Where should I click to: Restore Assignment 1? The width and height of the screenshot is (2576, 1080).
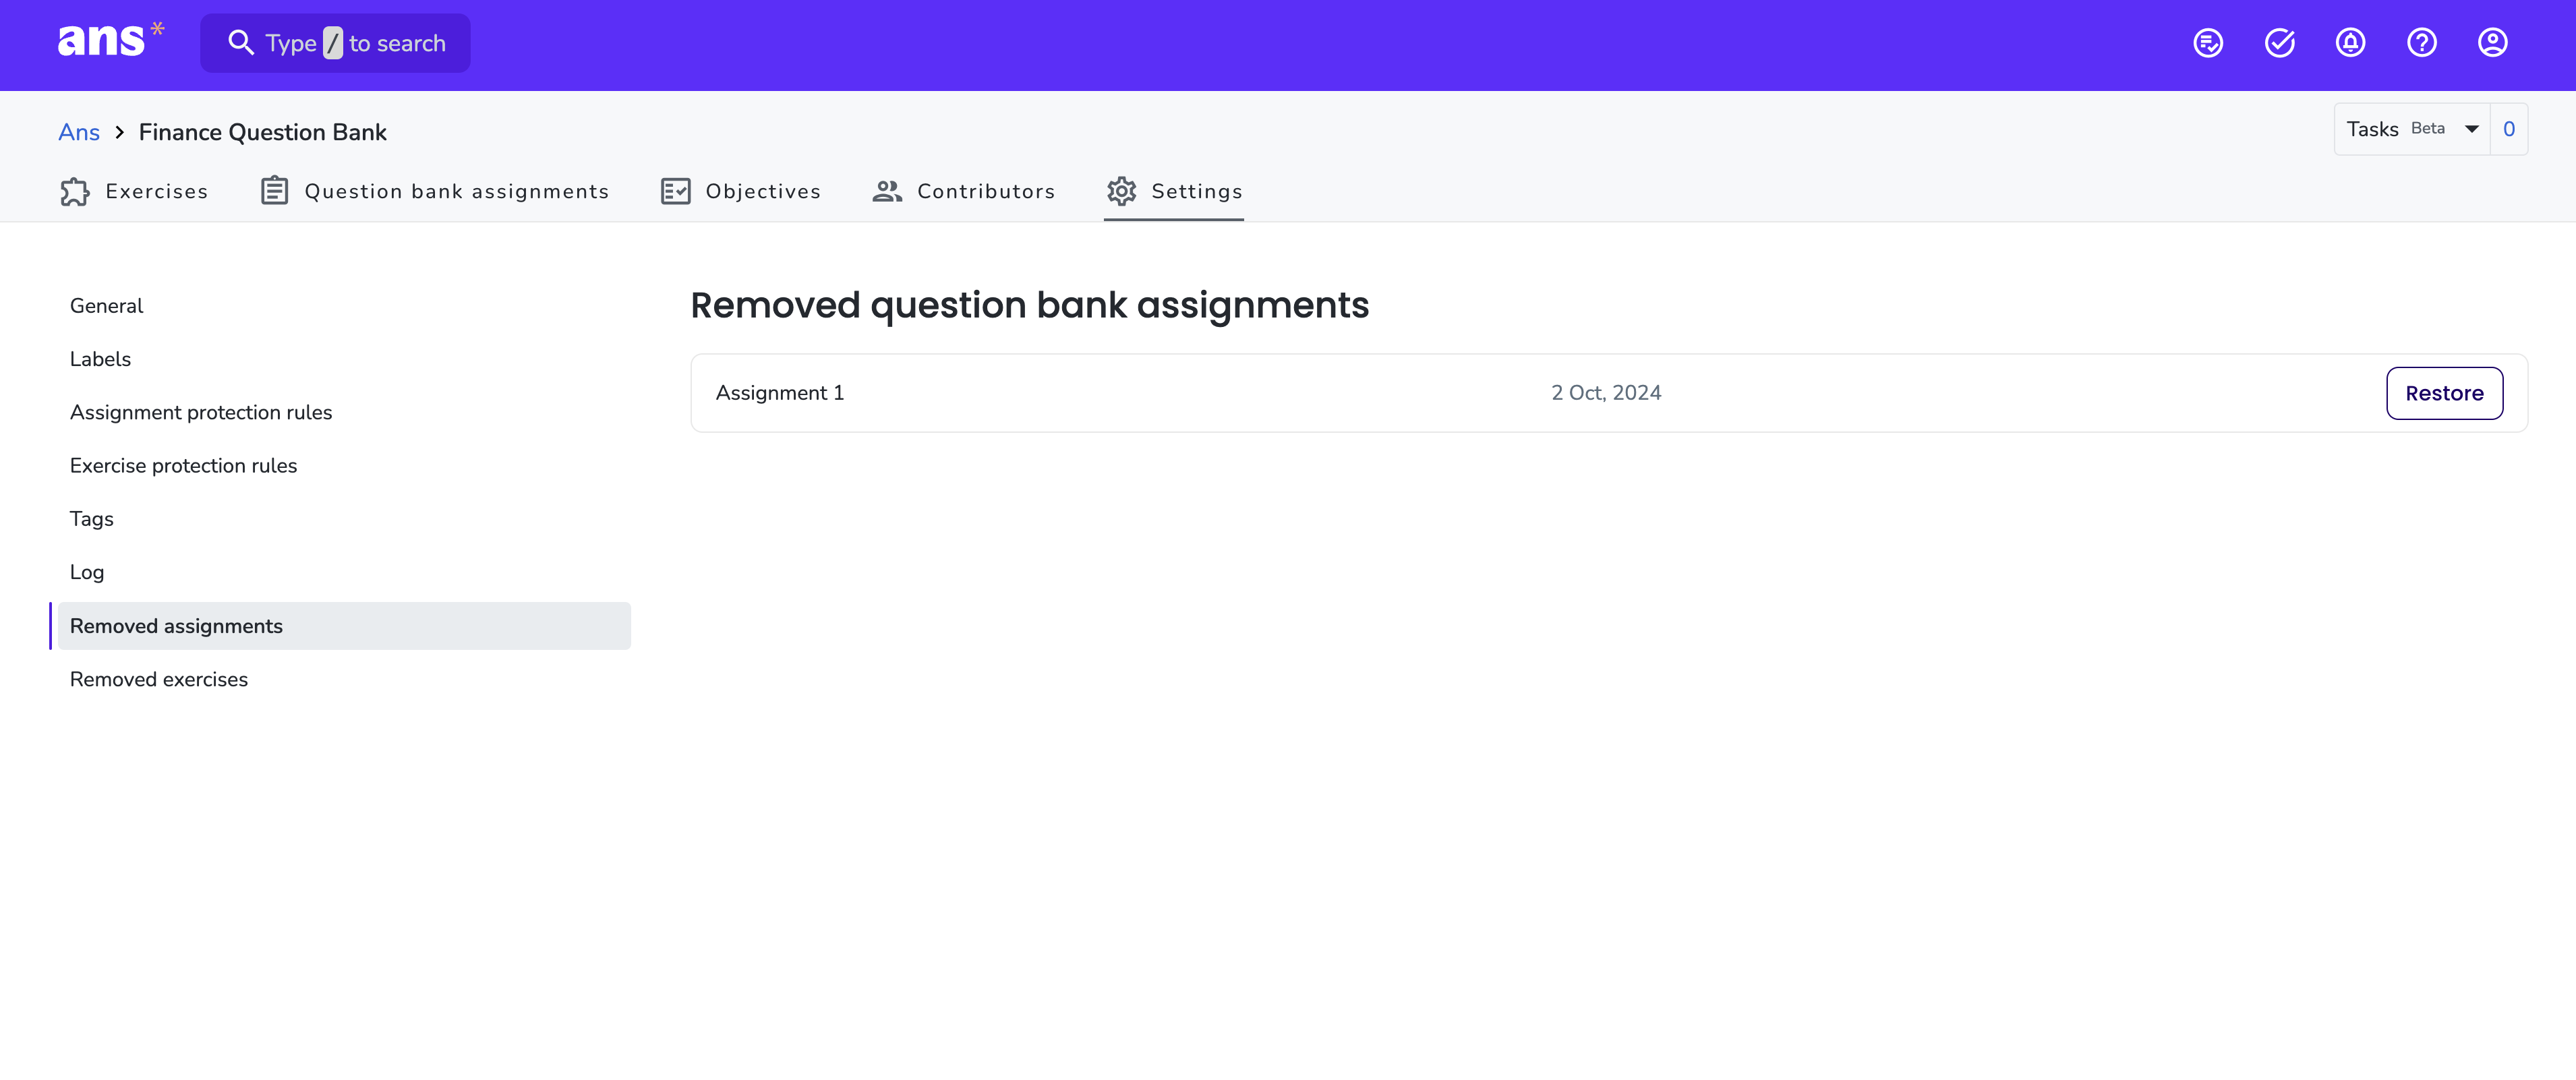2444,393
